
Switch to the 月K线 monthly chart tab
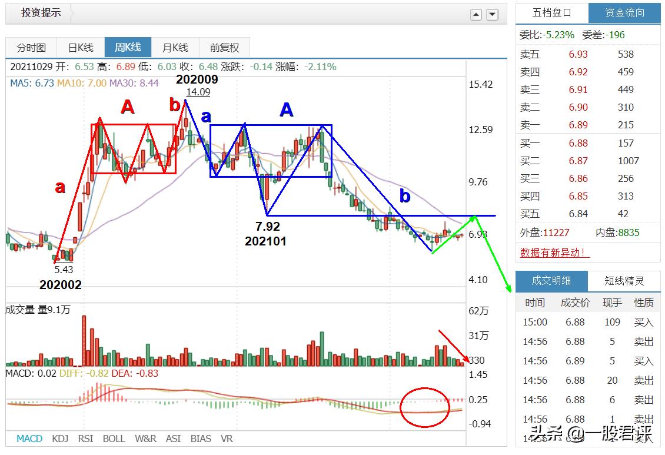(175, 47)
